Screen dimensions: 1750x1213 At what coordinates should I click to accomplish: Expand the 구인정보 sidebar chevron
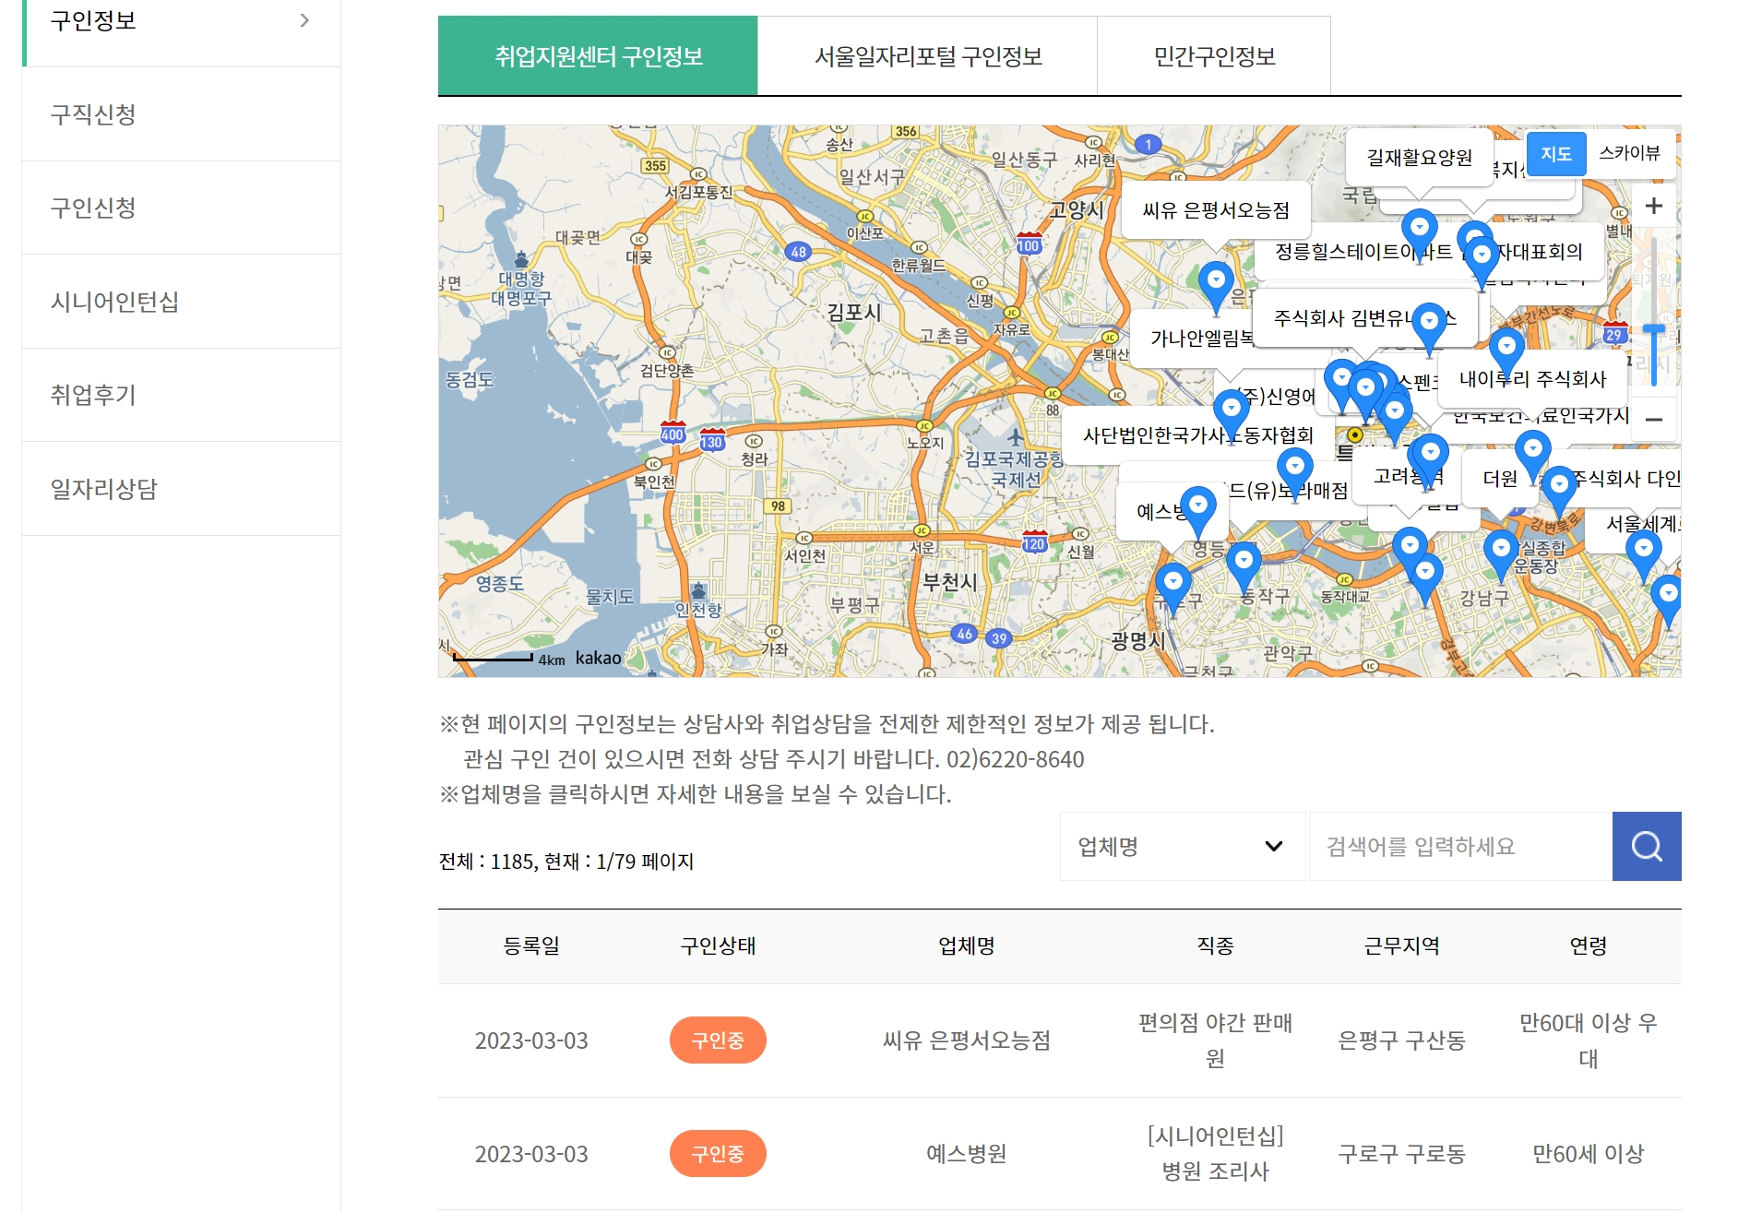[304, 20]
